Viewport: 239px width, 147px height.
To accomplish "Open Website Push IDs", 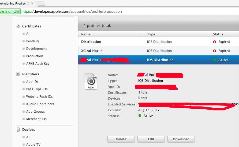I will coord(39,96).
